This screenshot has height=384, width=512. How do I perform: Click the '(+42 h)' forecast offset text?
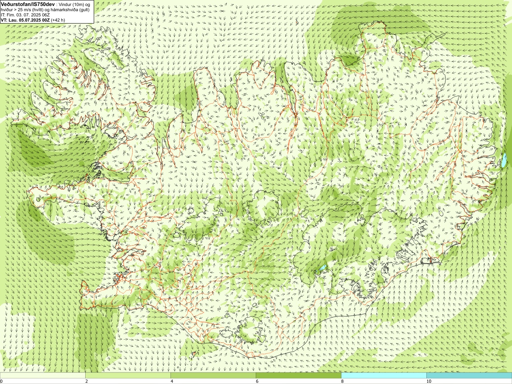tap(58, 20)
